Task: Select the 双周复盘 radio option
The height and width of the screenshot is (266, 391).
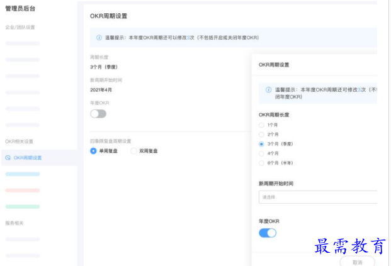Action: point(133,151)
